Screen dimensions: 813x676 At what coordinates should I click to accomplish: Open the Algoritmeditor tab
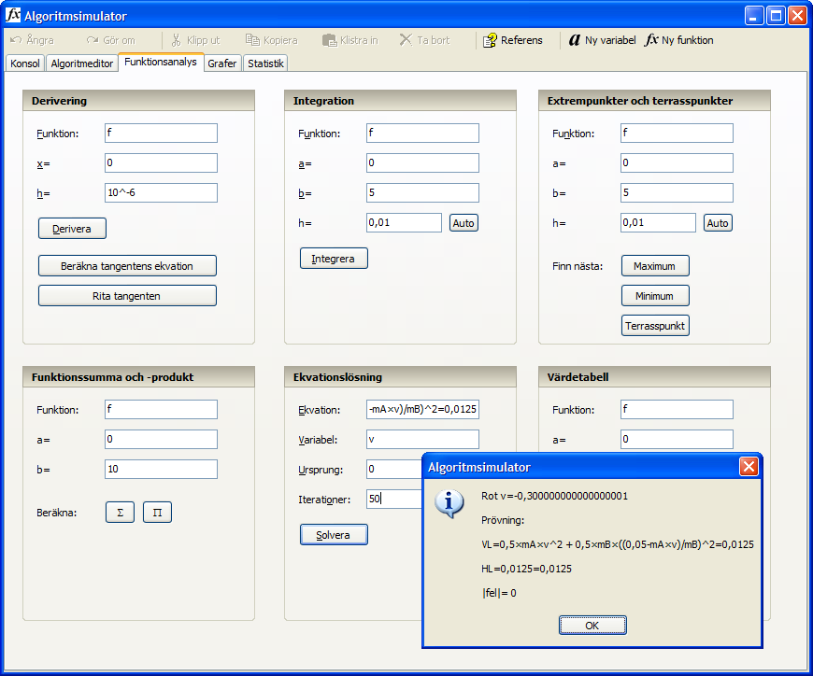[x=82, y=63]
